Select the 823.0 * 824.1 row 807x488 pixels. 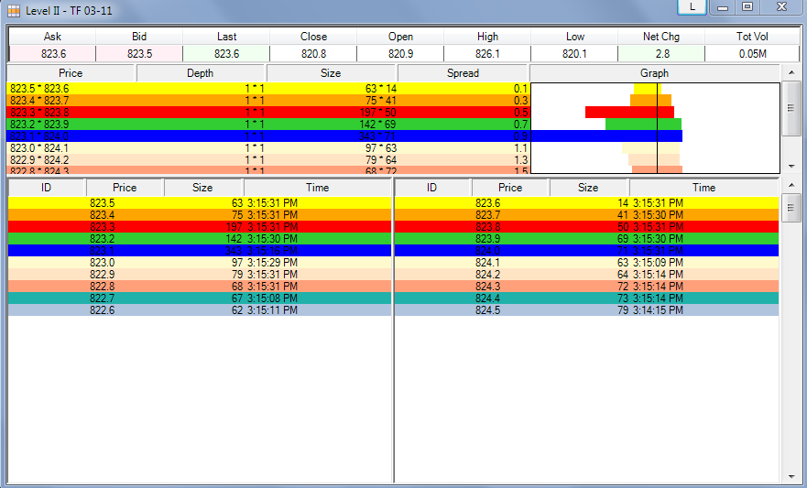(x=268, y=148)
